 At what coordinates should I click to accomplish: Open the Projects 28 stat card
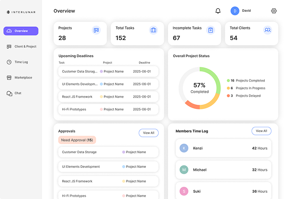pyautogui.click(x=80, y=34)
